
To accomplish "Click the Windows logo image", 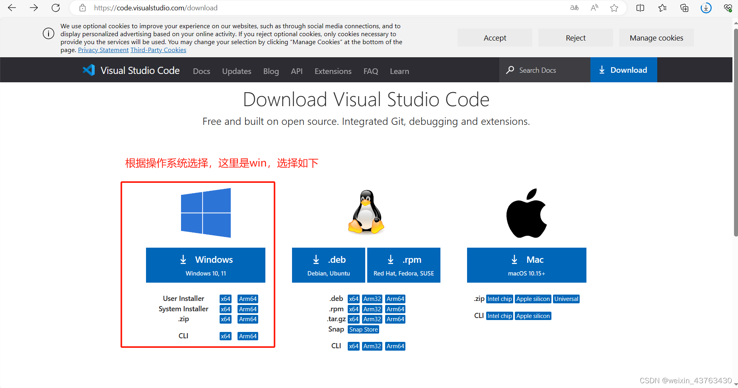I will point(206,213).
